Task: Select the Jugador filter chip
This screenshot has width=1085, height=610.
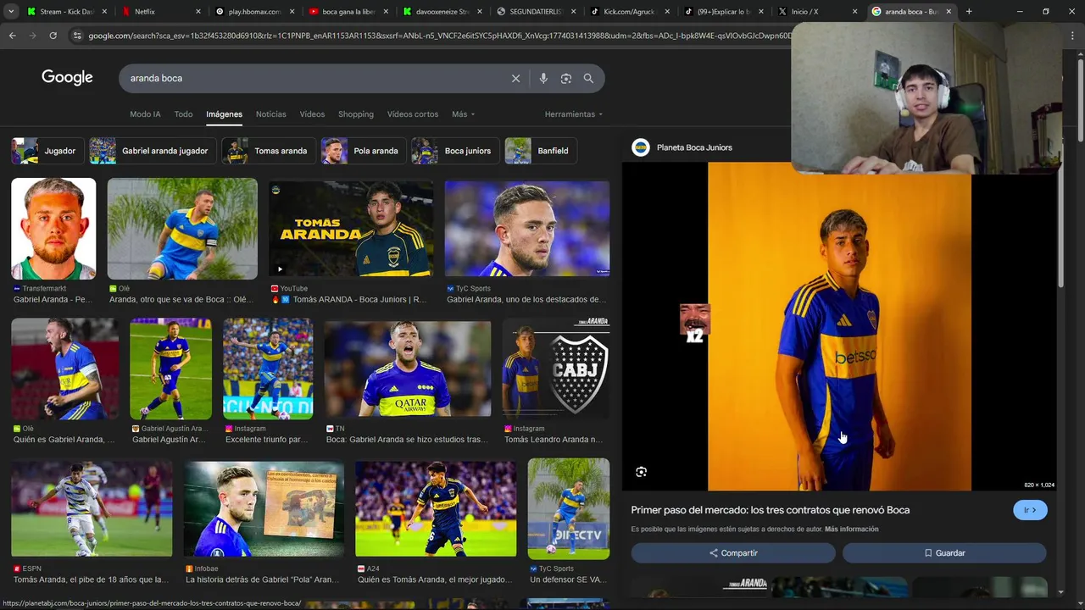Action: click(x=47, y=151)
